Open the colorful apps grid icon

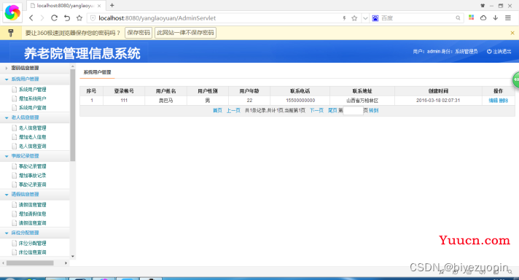[472, 18]
